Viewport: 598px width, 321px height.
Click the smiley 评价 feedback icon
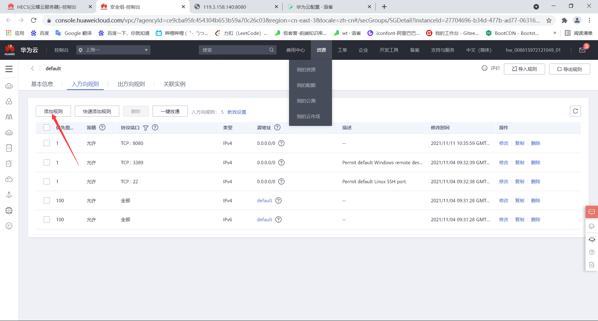484,68
